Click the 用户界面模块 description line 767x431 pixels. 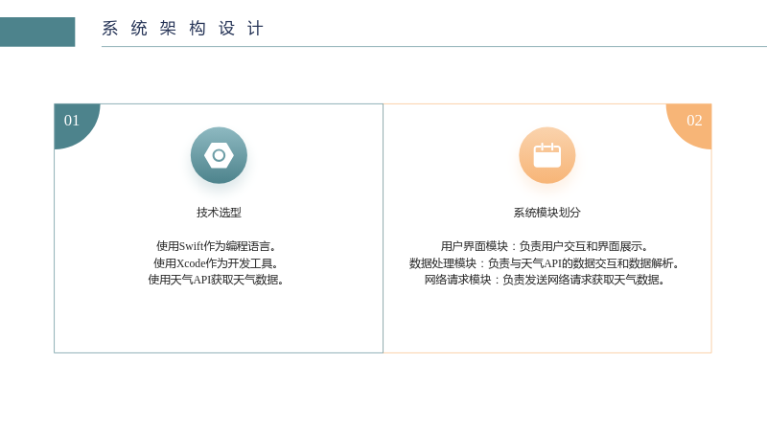(545, 246)
